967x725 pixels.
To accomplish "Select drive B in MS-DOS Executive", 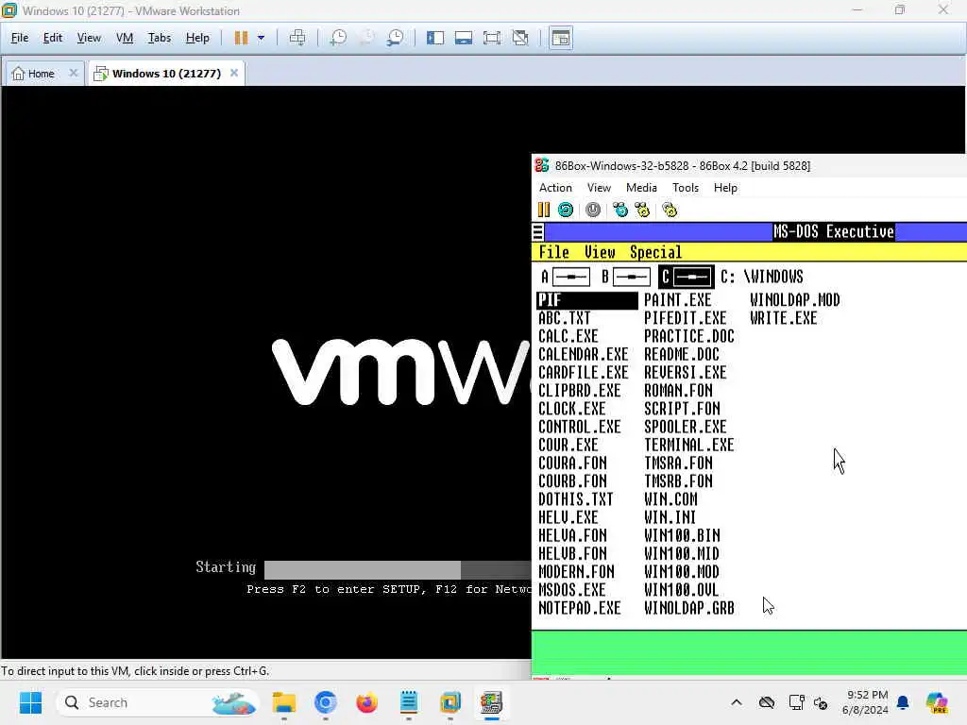I will click(625, 277).
